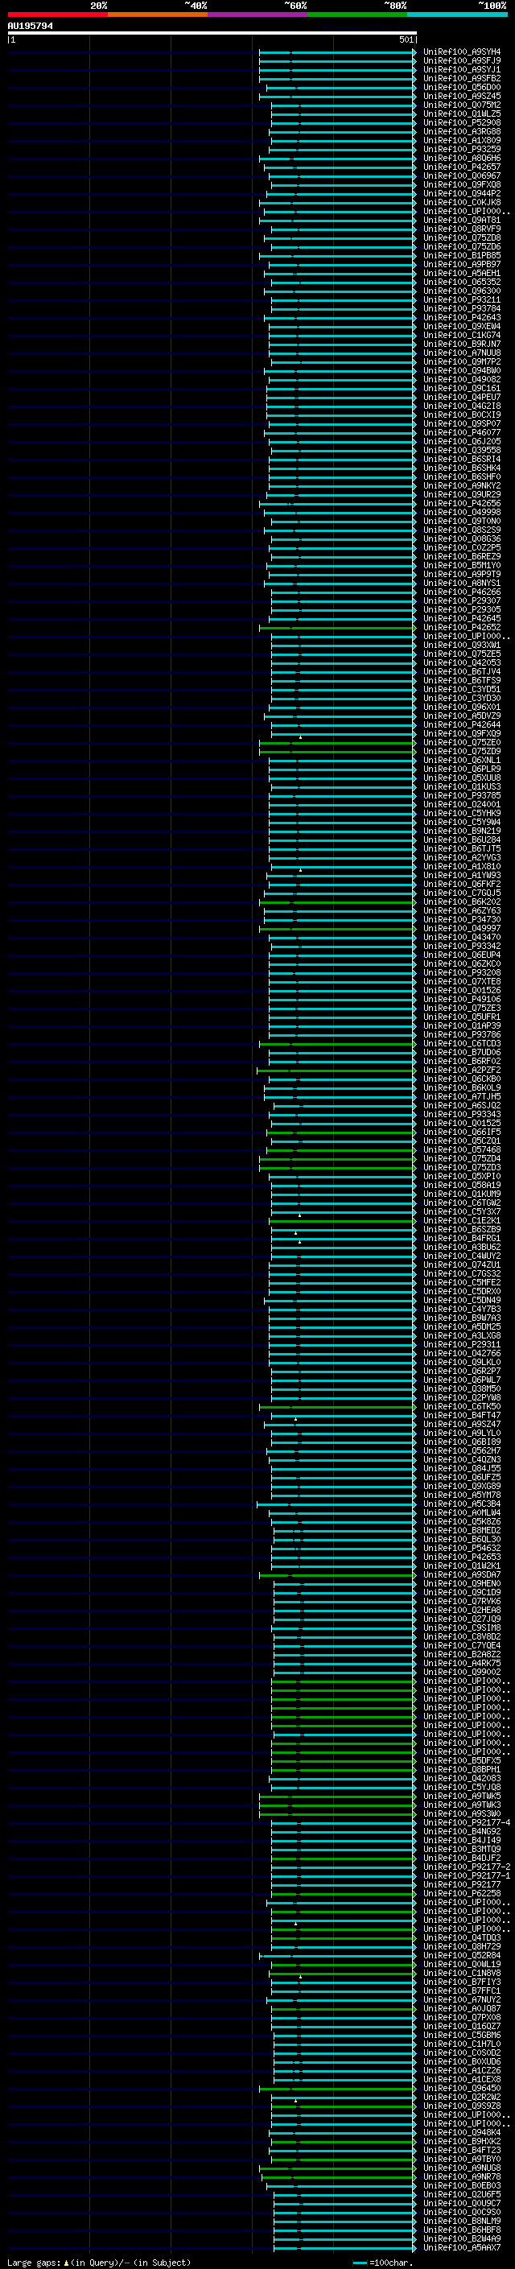Viewport: 515px width, 2269px height.
Task: Select the UniRef100_B4FRG1 label
Action: (461, 1239)
